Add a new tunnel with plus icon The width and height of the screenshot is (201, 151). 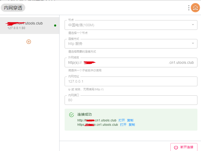(29, 42)
